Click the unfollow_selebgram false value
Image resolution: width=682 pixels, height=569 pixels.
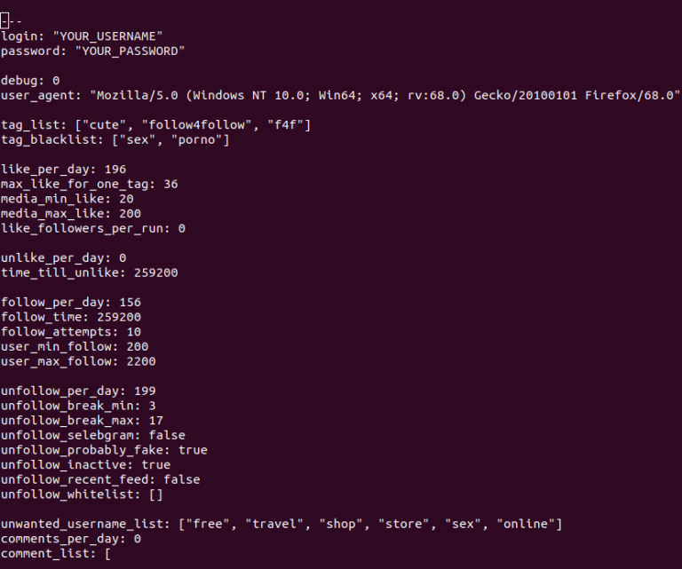point(167,435)
